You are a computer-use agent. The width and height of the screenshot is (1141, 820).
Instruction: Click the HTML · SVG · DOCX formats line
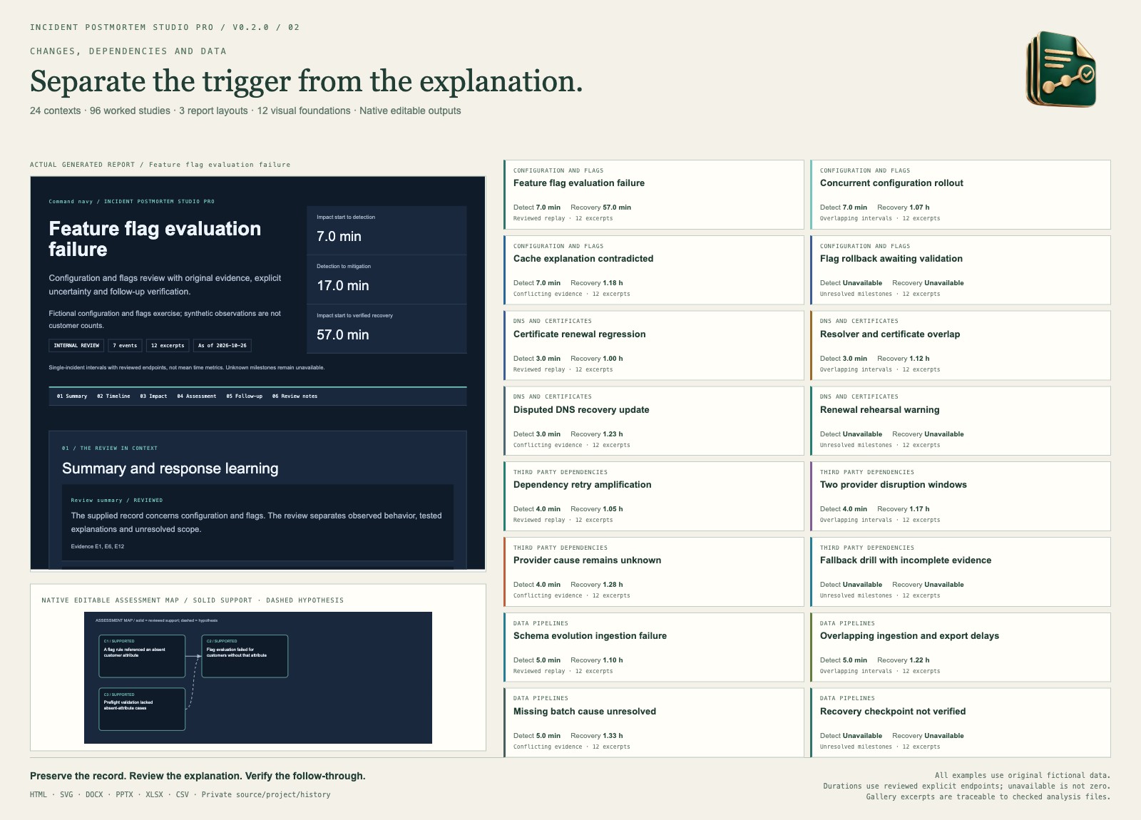tap(180, 794)
